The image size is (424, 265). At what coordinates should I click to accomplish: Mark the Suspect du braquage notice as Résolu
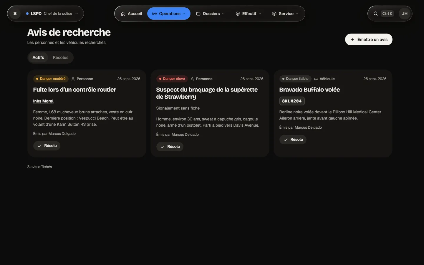[170, 147]
